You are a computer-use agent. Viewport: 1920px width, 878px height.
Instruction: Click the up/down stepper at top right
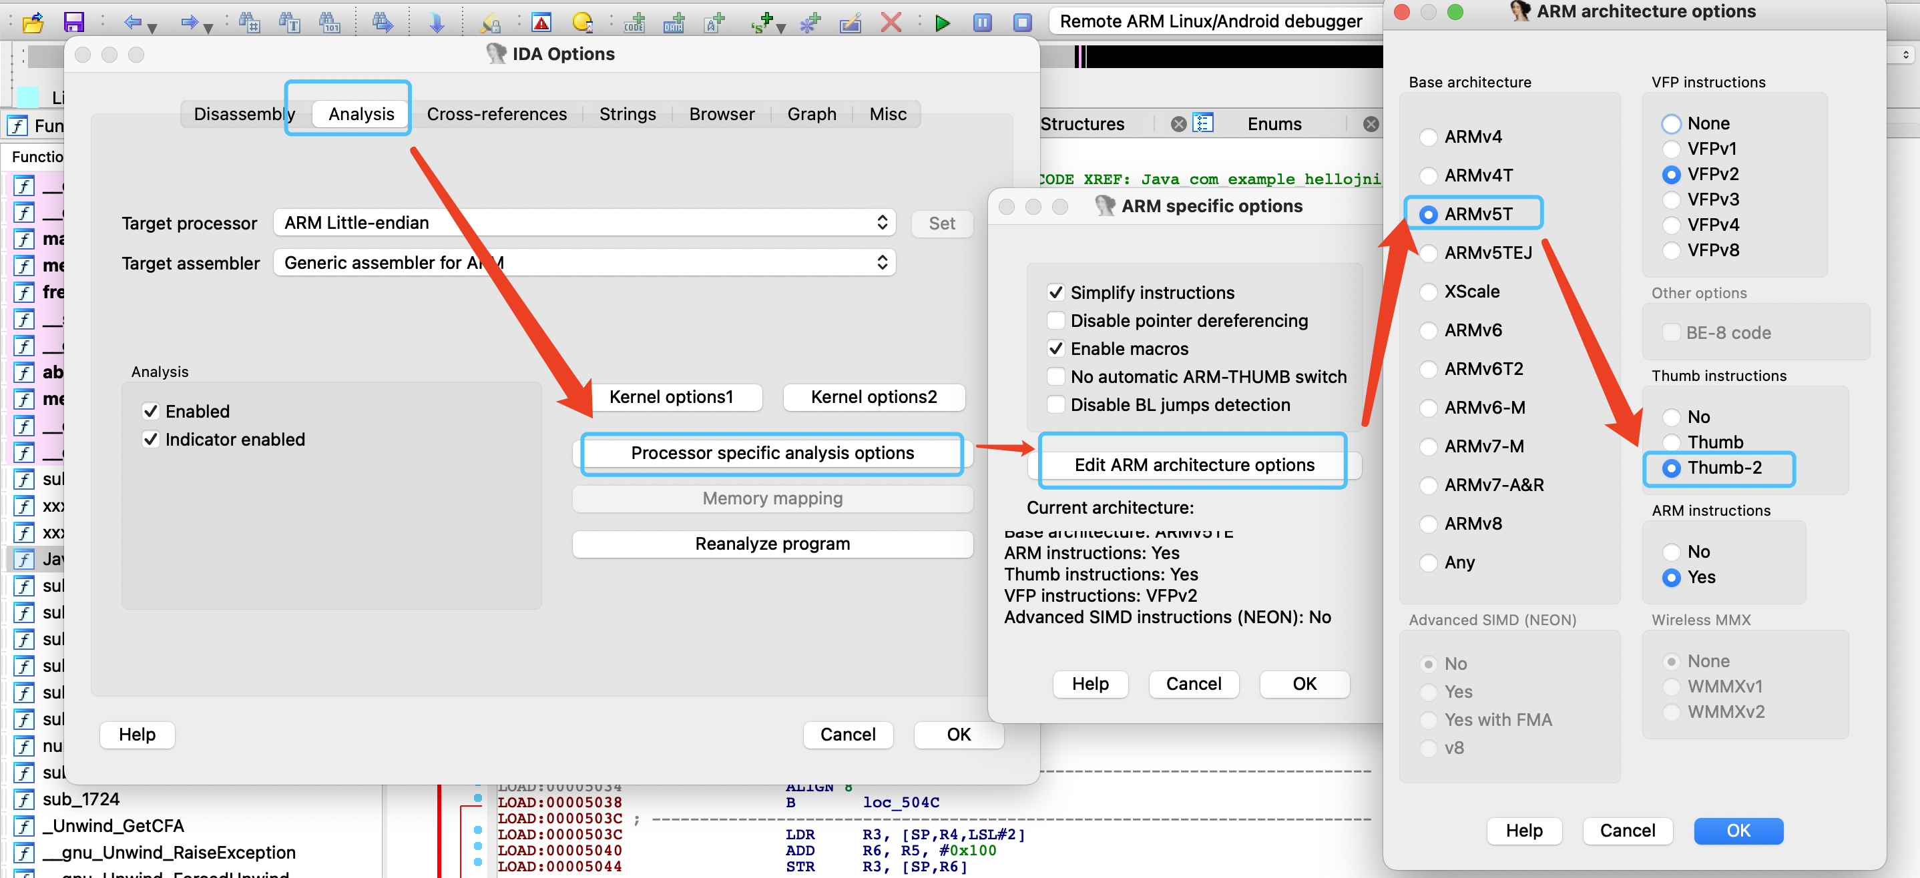1906,54
